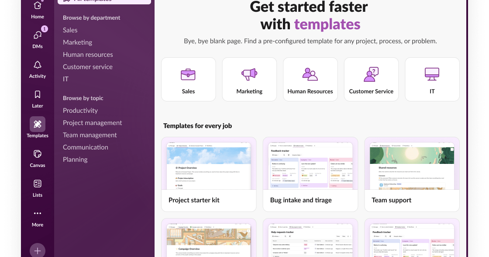Select the Customer Service card
Screen dimensions: 489x257
(x=371, y=79)
